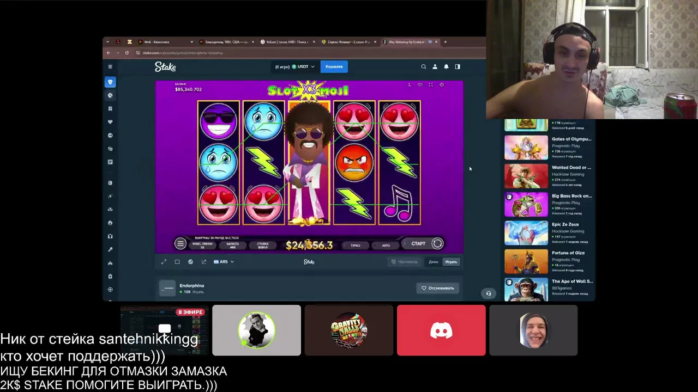Image resolution: width=698 pixels, height=392 pixels.
Task: Reload the browser page
Action: (127, 53)
